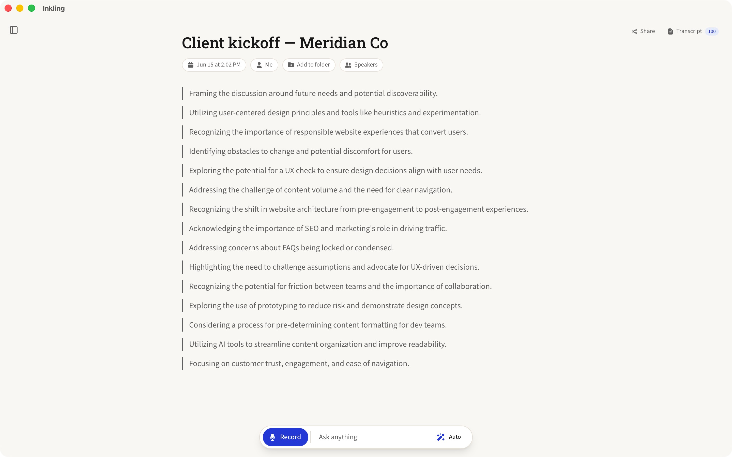
Task: Click the folder icon in Add to folder
Action: click(x=291, y=65)
